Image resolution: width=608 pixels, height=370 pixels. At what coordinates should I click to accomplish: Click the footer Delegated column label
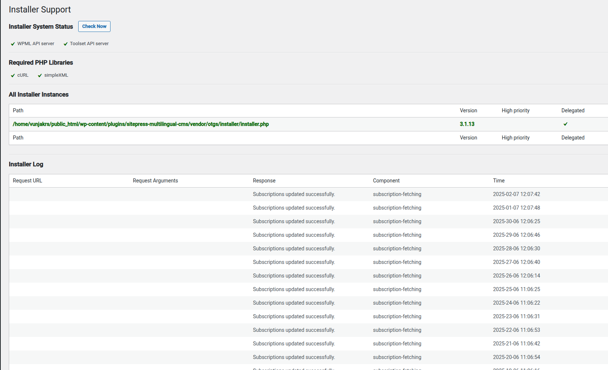[x=573, y=138]
